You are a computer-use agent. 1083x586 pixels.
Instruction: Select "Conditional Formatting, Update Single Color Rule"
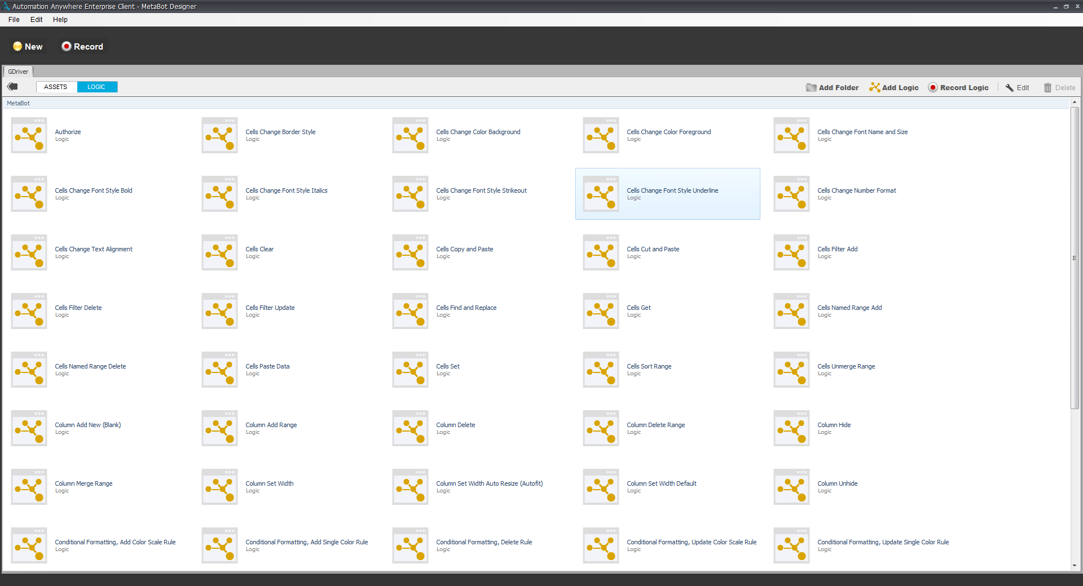[x=883, y=542]
